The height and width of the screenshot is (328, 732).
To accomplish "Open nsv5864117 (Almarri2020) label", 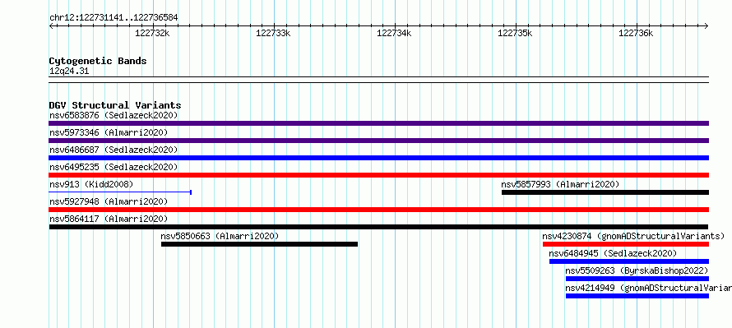I will (109, 219).
